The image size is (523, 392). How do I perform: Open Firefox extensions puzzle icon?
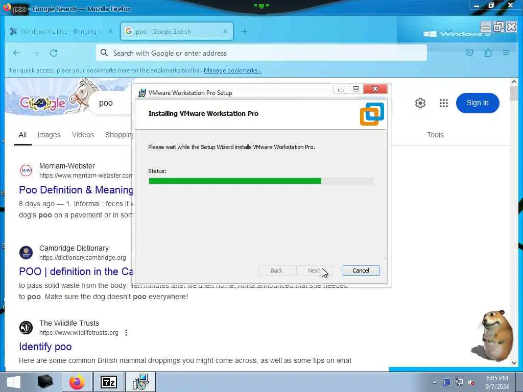pos(488,53)
